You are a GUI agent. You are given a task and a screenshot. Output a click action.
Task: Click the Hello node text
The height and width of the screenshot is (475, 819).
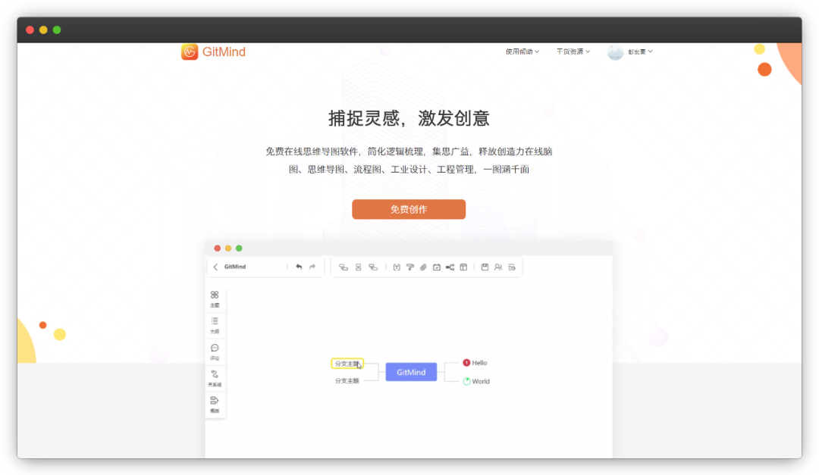[x=479, y=363]
